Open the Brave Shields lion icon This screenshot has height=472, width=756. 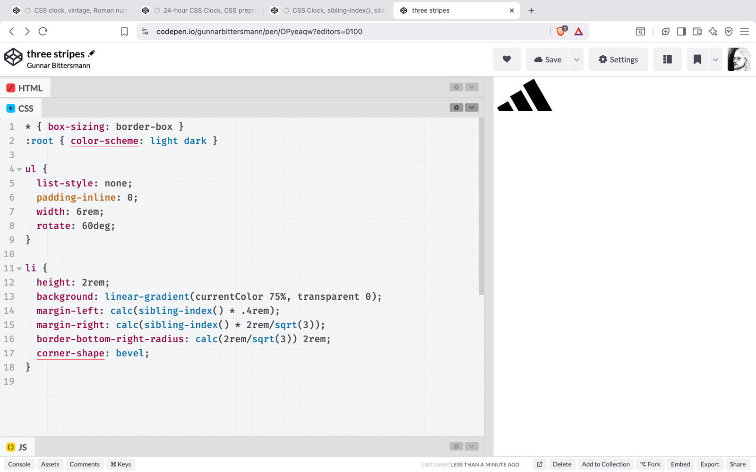coord(561,32)
